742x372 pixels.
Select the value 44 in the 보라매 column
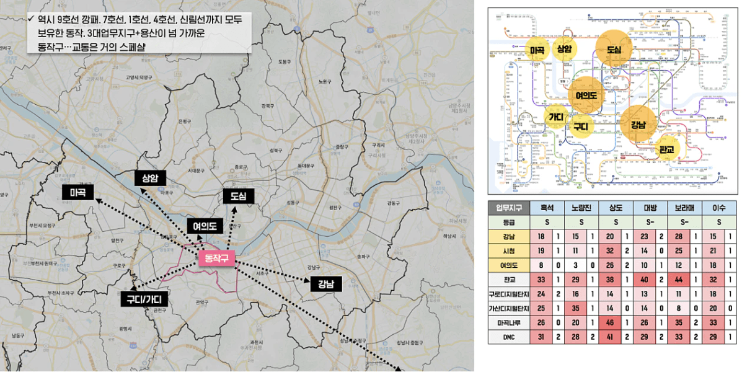pos(679,279)
